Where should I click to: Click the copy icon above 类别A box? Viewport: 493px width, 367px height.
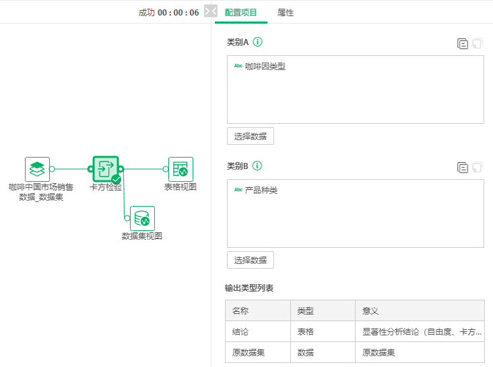pos(463,44)
